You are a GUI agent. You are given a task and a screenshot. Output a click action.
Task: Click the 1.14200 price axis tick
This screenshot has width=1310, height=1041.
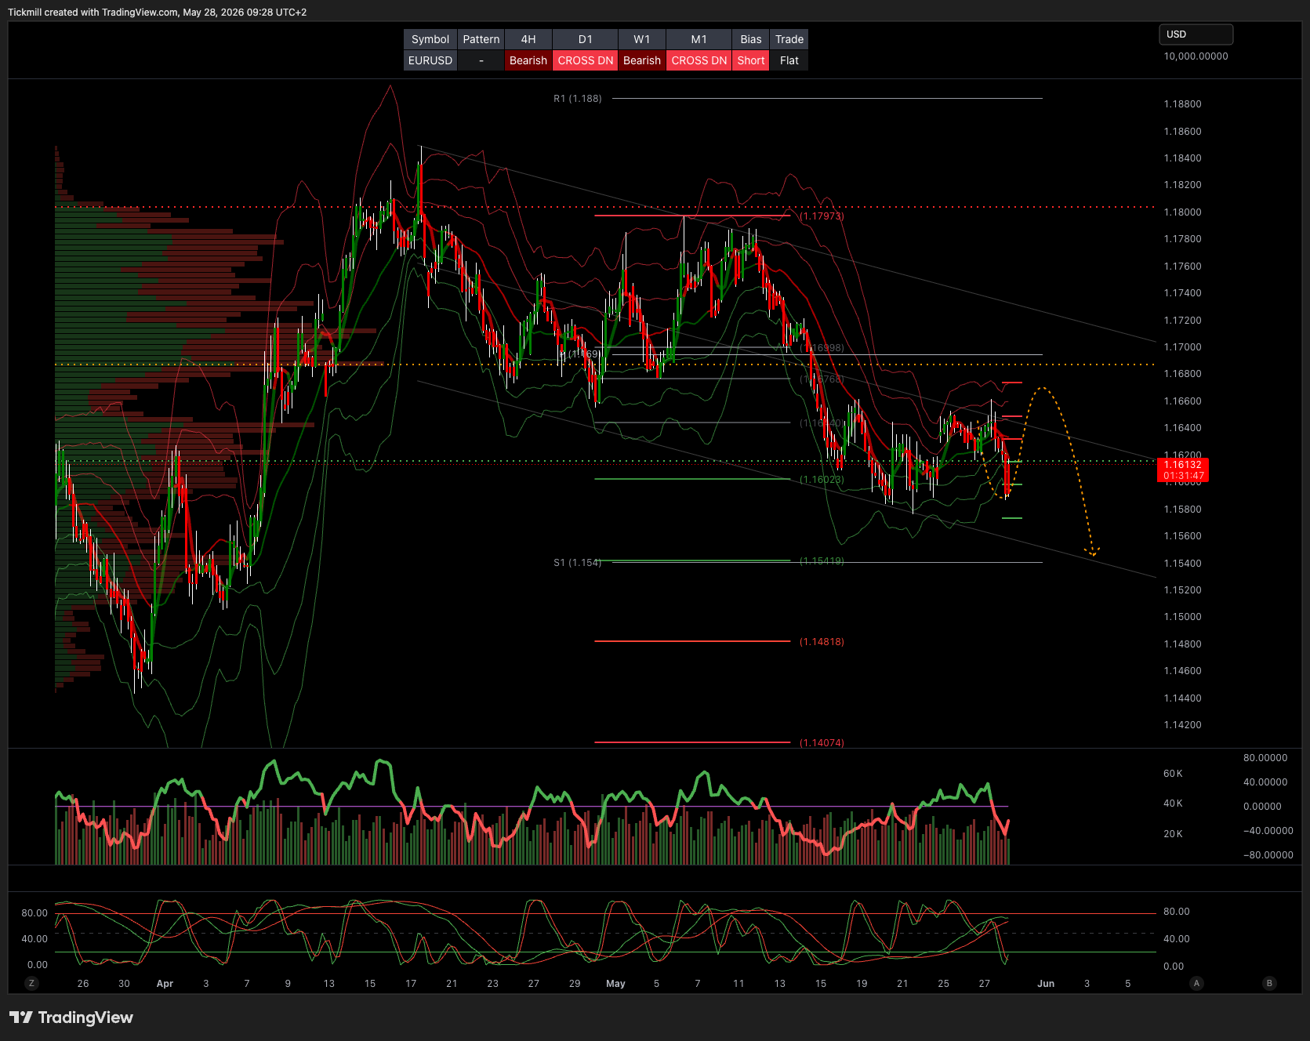(1182, 725)
